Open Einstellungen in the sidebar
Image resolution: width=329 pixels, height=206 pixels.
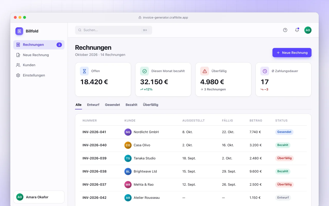[x=39, y=75]
